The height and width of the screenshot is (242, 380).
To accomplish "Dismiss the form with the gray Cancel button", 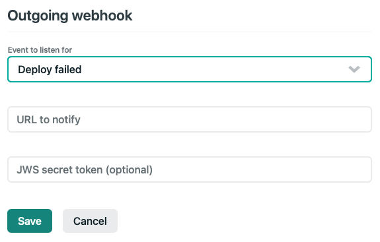I will (x=90, y=221).
